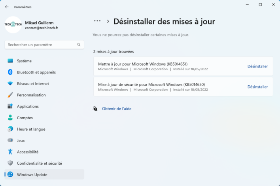Screen dimensions: 280x186
Task: Open the Jeux label
Action: tap(21, 141)
